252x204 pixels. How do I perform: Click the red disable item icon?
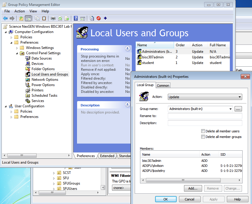pos(98,18)
